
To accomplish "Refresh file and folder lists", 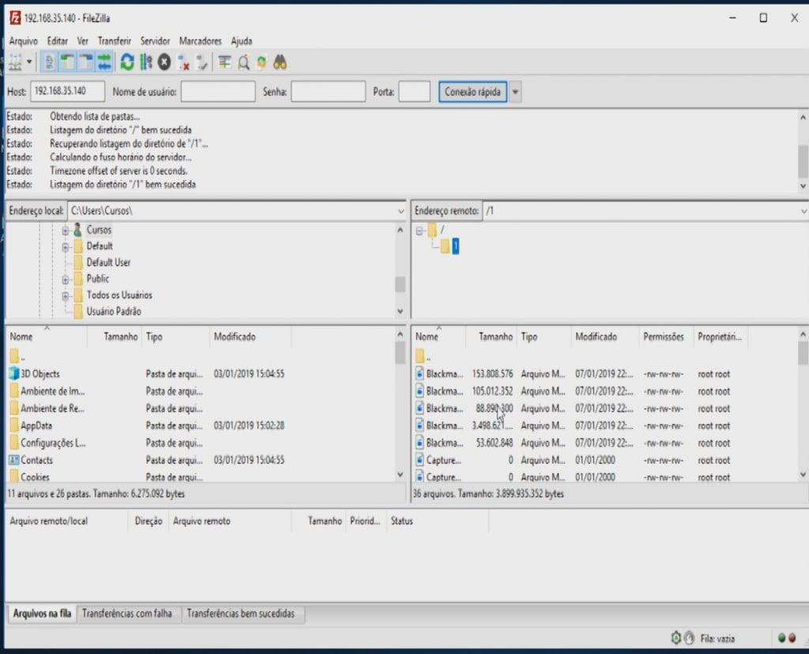I will click(x=127, y=62).
